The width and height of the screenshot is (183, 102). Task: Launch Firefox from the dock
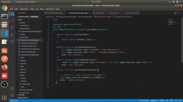(5, 67)
